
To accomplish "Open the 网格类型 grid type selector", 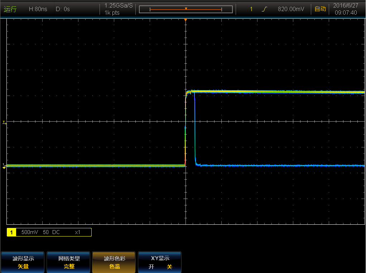I will (x=69, y=262).
